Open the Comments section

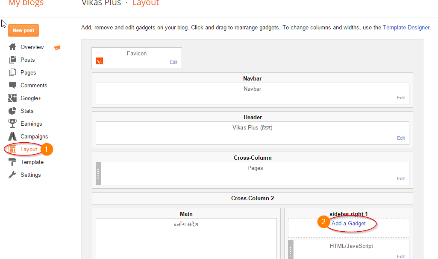pos(34,86)
